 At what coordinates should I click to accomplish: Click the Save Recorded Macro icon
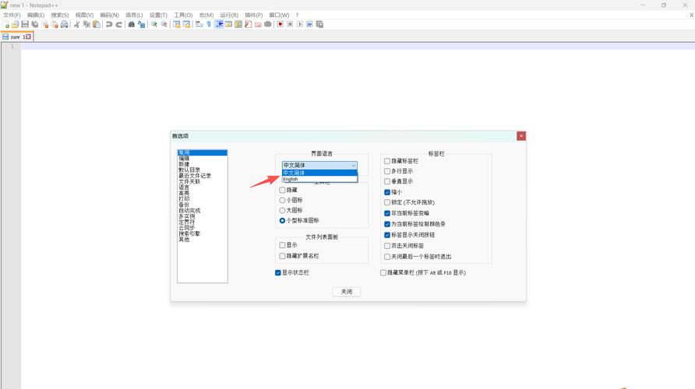coord(319,24)
